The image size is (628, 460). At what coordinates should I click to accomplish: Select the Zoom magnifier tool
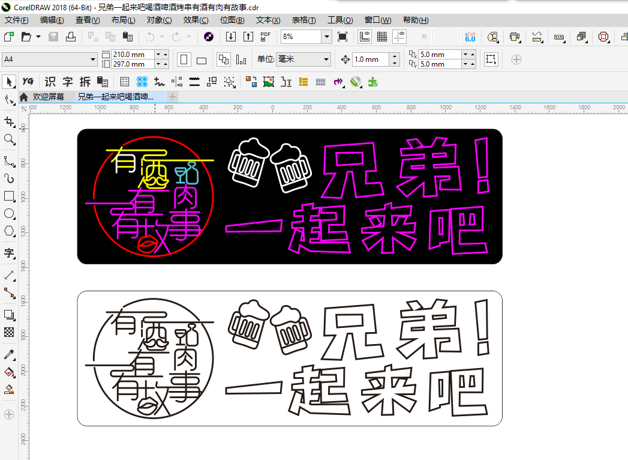pyautogui.click(x=9, y=139)
